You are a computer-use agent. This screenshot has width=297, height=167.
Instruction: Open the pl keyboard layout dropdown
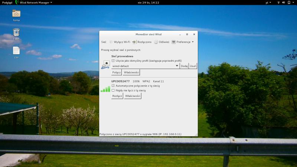click(268, 2)
